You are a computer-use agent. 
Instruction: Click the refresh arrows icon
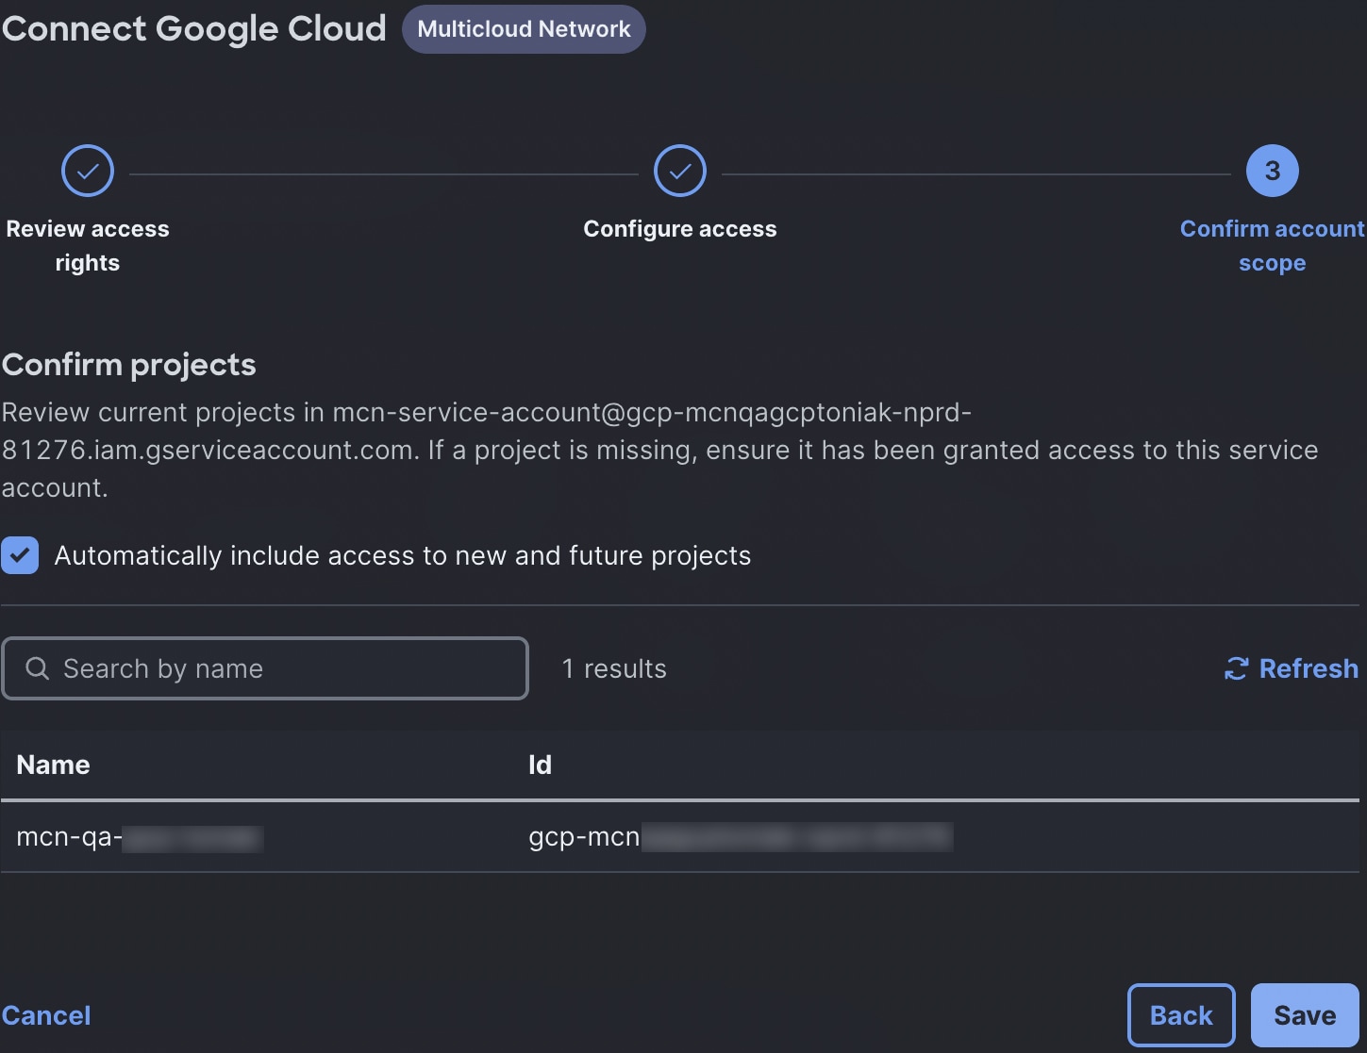1236,668
